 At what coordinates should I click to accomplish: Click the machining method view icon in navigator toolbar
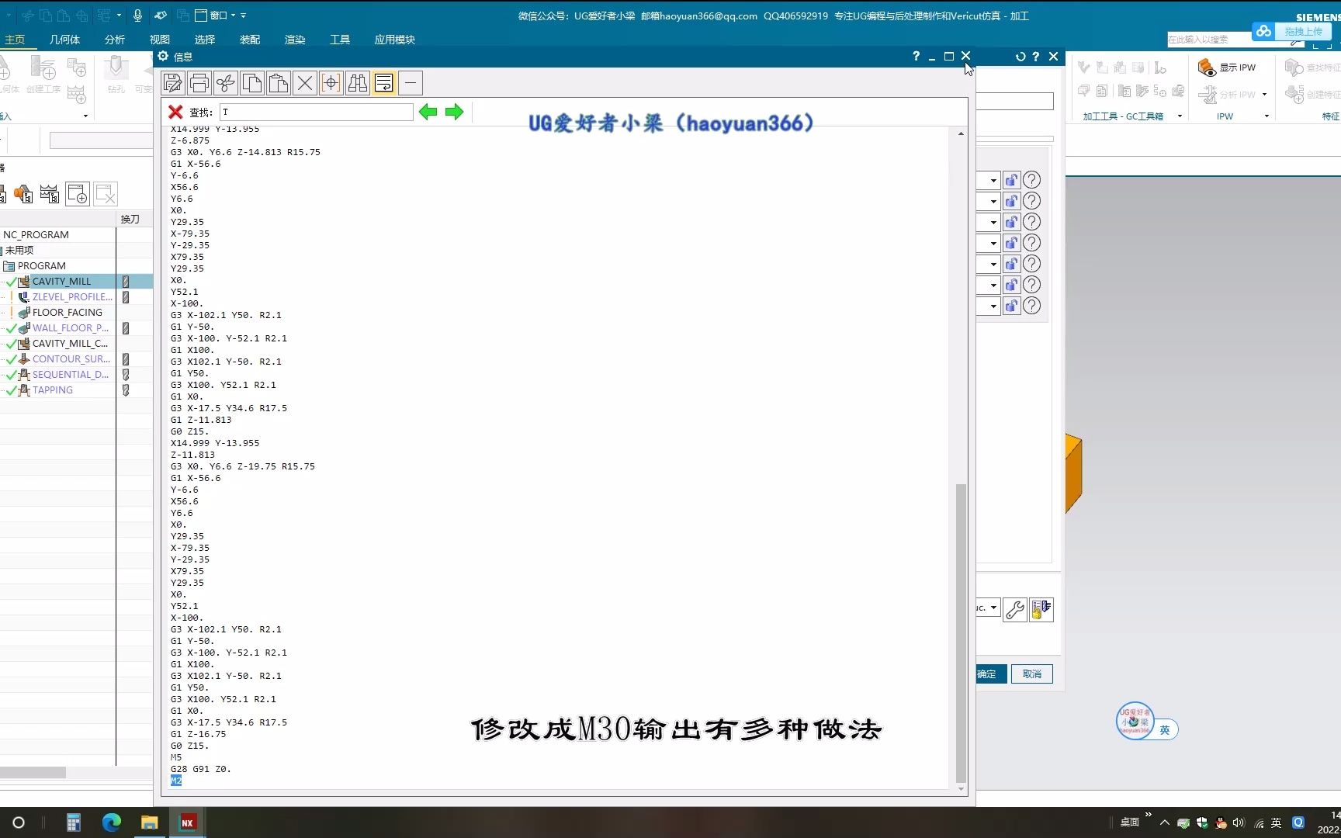tap(50, 194)
